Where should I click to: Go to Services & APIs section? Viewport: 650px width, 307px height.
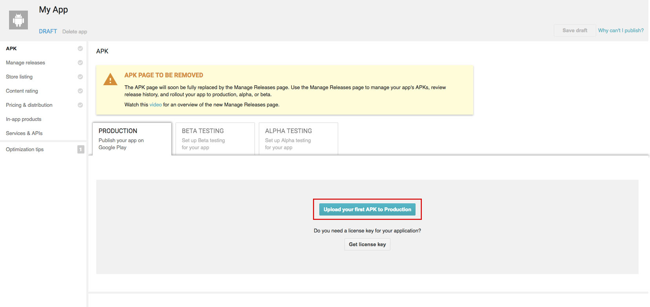pyautogui.click(x=24, y=133)
